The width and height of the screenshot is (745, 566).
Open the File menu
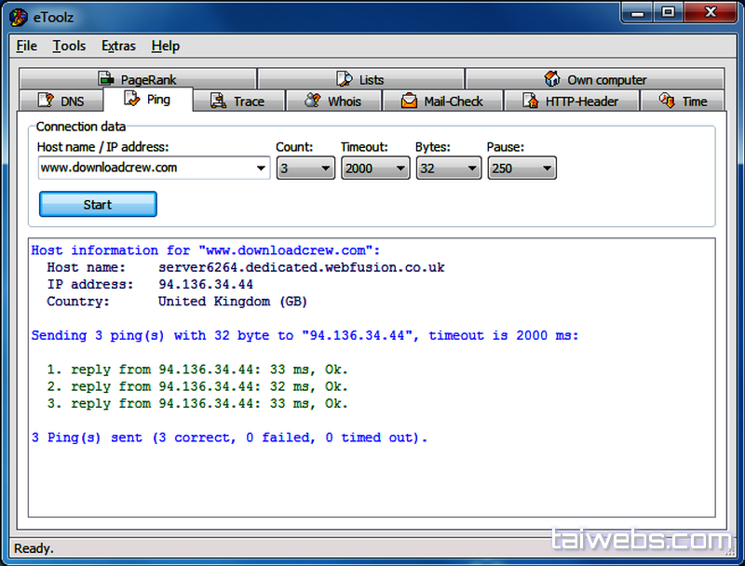pos(27,46)
